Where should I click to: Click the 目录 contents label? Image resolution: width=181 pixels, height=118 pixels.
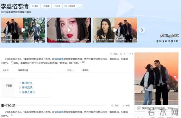(x=9, y=86)
